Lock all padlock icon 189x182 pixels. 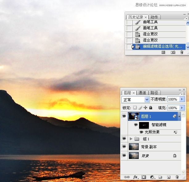pos(150,108)
